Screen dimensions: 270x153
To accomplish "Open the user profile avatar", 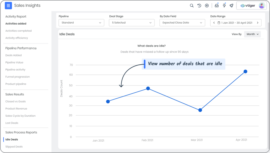I will point(262,6).
